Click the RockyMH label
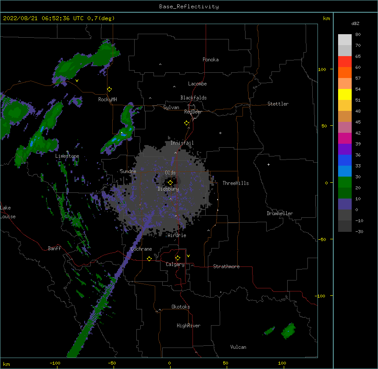Image resolution: width=378 pixels, height=369 pixels. 107,99
